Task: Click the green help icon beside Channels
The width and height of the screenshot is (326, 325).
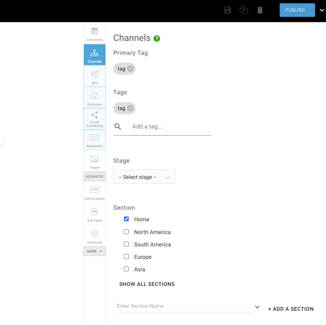Action: (157, 39)
